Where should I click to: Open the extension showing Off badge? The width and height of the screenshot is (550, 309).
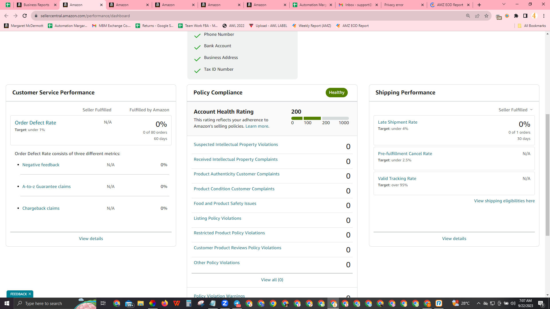(x=498, y=16)
